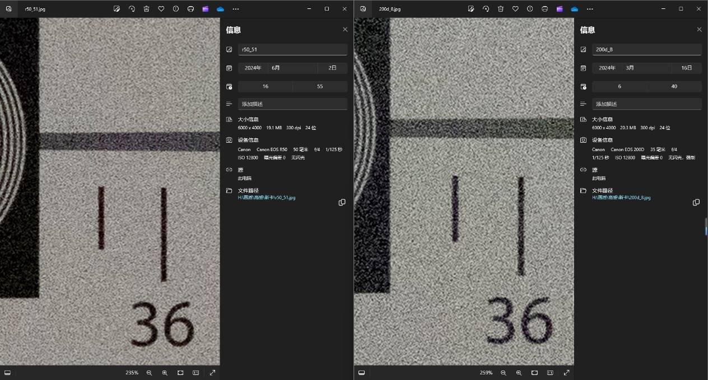Open the 2024年 6月 date picker

tap(277, 68)
